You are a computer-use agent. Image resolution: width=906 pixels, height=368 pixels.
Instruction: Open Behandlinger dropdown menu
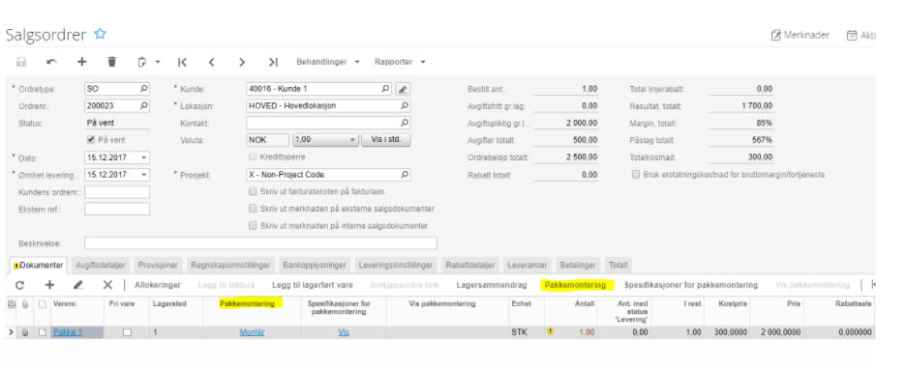click(327, 62)
